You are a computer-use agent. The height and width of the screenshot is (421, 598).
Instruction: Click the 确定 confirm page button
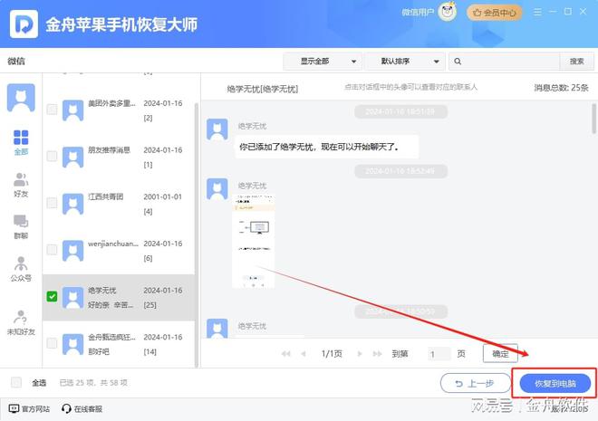(x=500, y=354)
